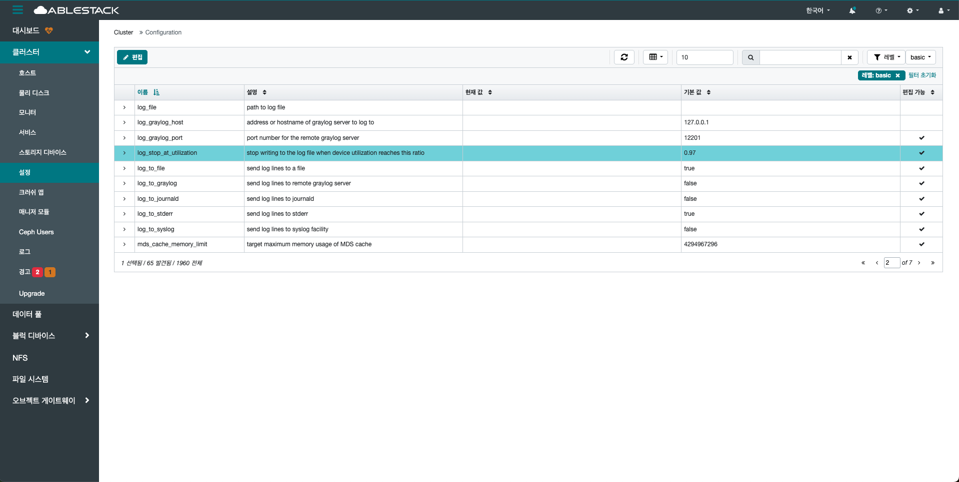
Task: Open the basic level filter dropdown
Action: (x=920, y=57)
